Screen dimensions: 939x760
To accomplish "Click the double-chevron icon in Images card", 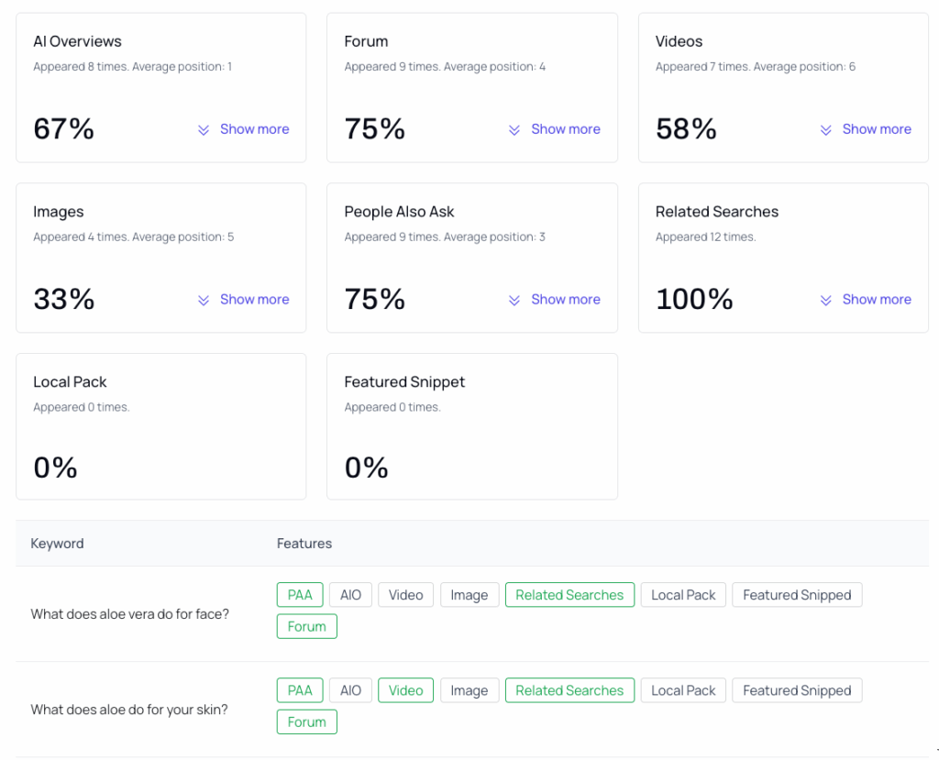I will tap(204, 300).
